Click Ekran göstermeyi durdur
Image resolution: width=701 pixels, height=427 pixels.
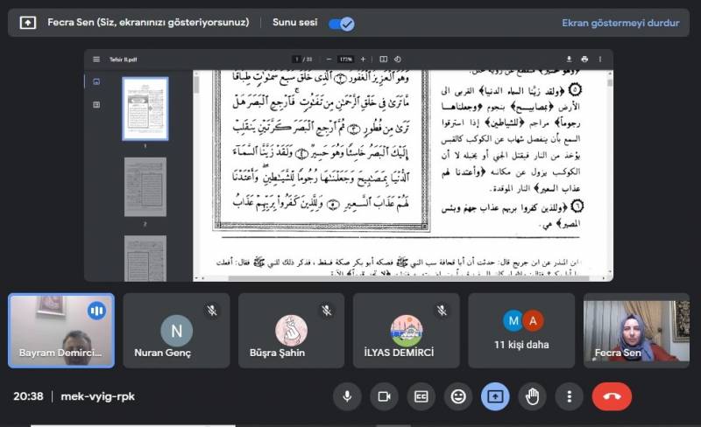(x=623, y=23)
